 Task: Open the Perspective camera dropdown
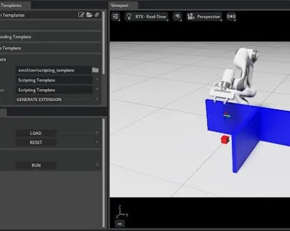[x=204, y=17]
